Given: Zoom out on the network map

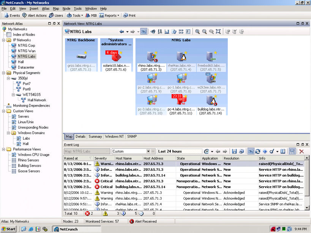Looking at the screenshot, I should point(204,32).
